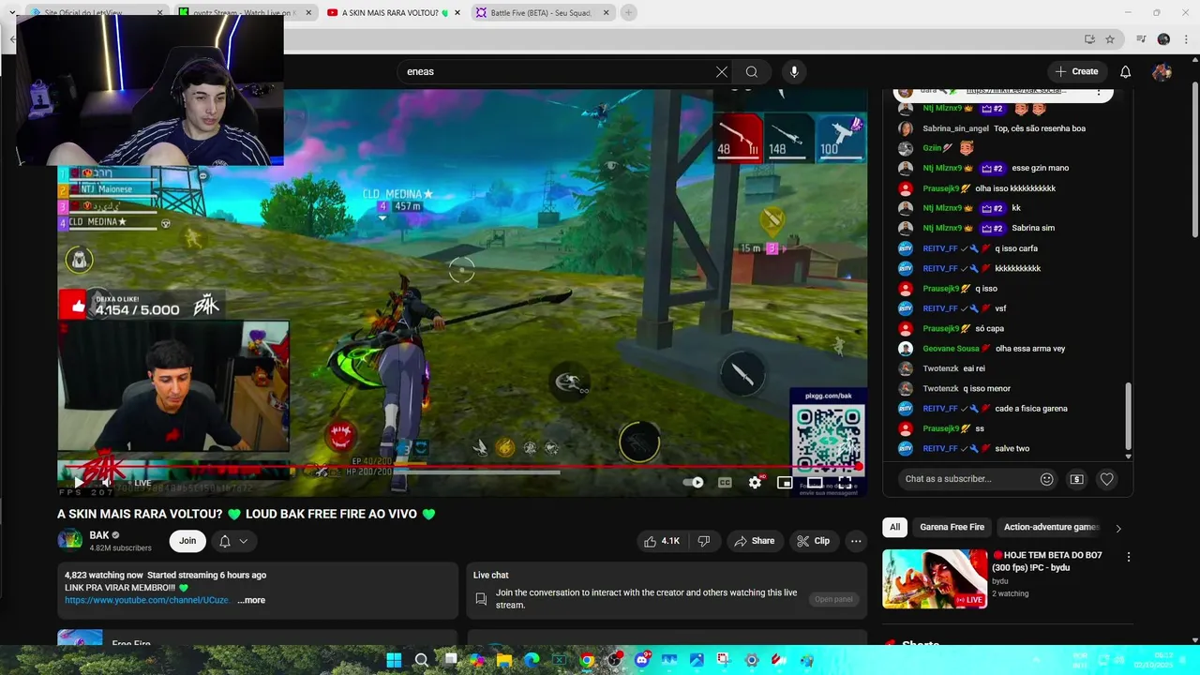Viewport: 1200px width, 675px height.
Task: Open options menu for BO7 video
Action: (x=1129, y=557)
